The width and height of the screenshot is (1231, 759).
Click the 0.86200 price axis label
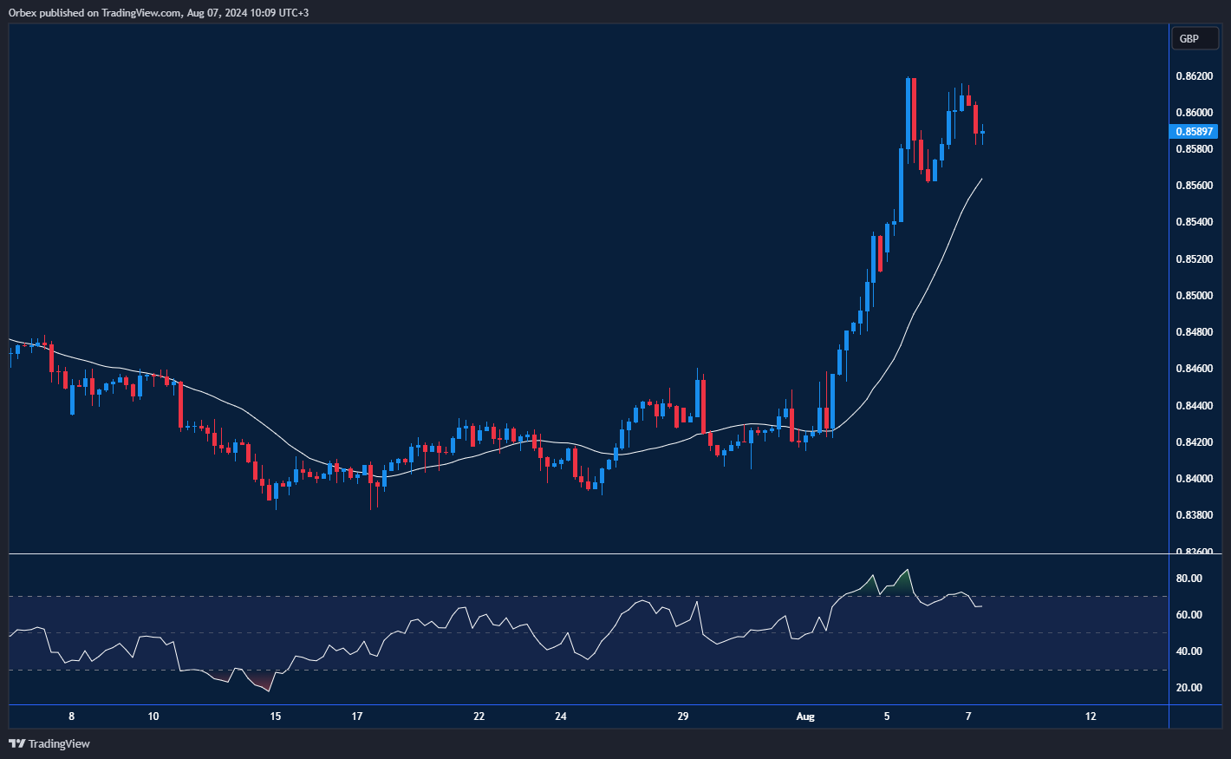[x=1194, y=76]
